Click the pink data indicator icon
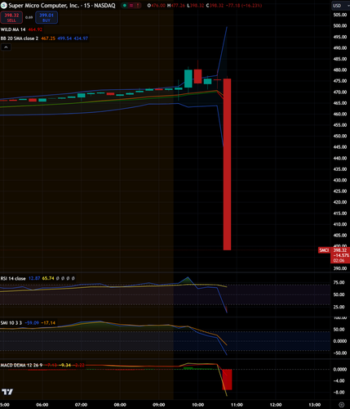Viewport: 350px width, 409px height. click(x=131, y=6)
